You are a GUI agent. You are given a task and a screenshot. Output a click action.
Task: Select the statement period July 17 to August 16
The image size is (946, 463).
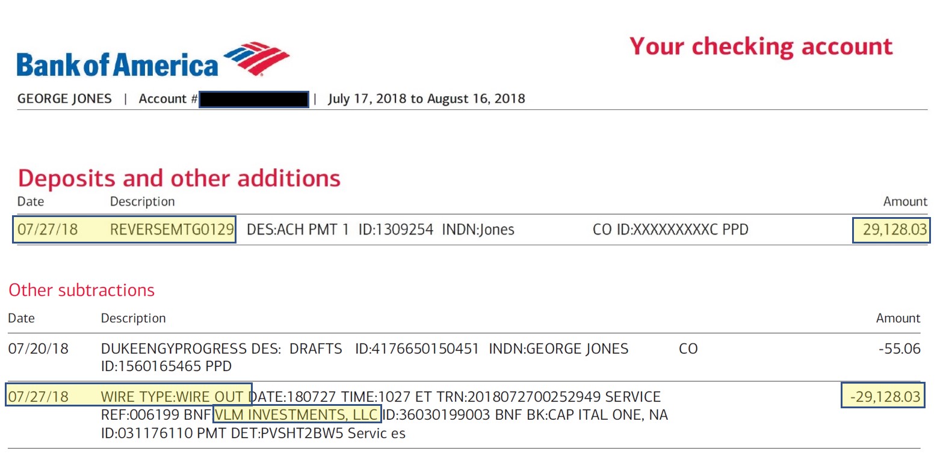click(427, 99)
